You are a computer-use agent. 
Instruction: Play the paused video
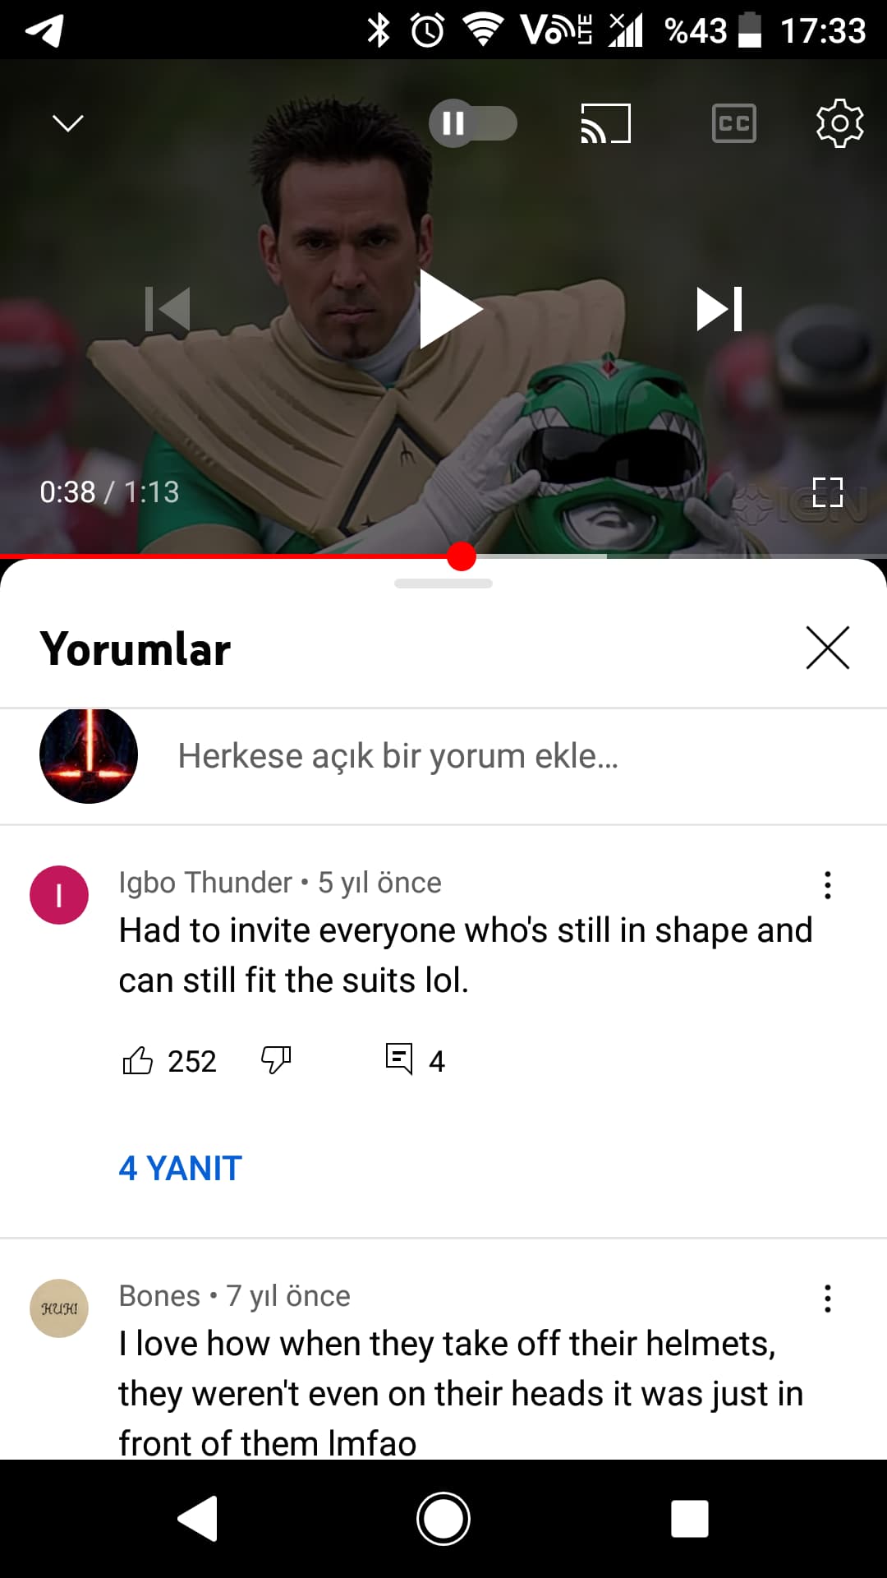click(450, 309)
